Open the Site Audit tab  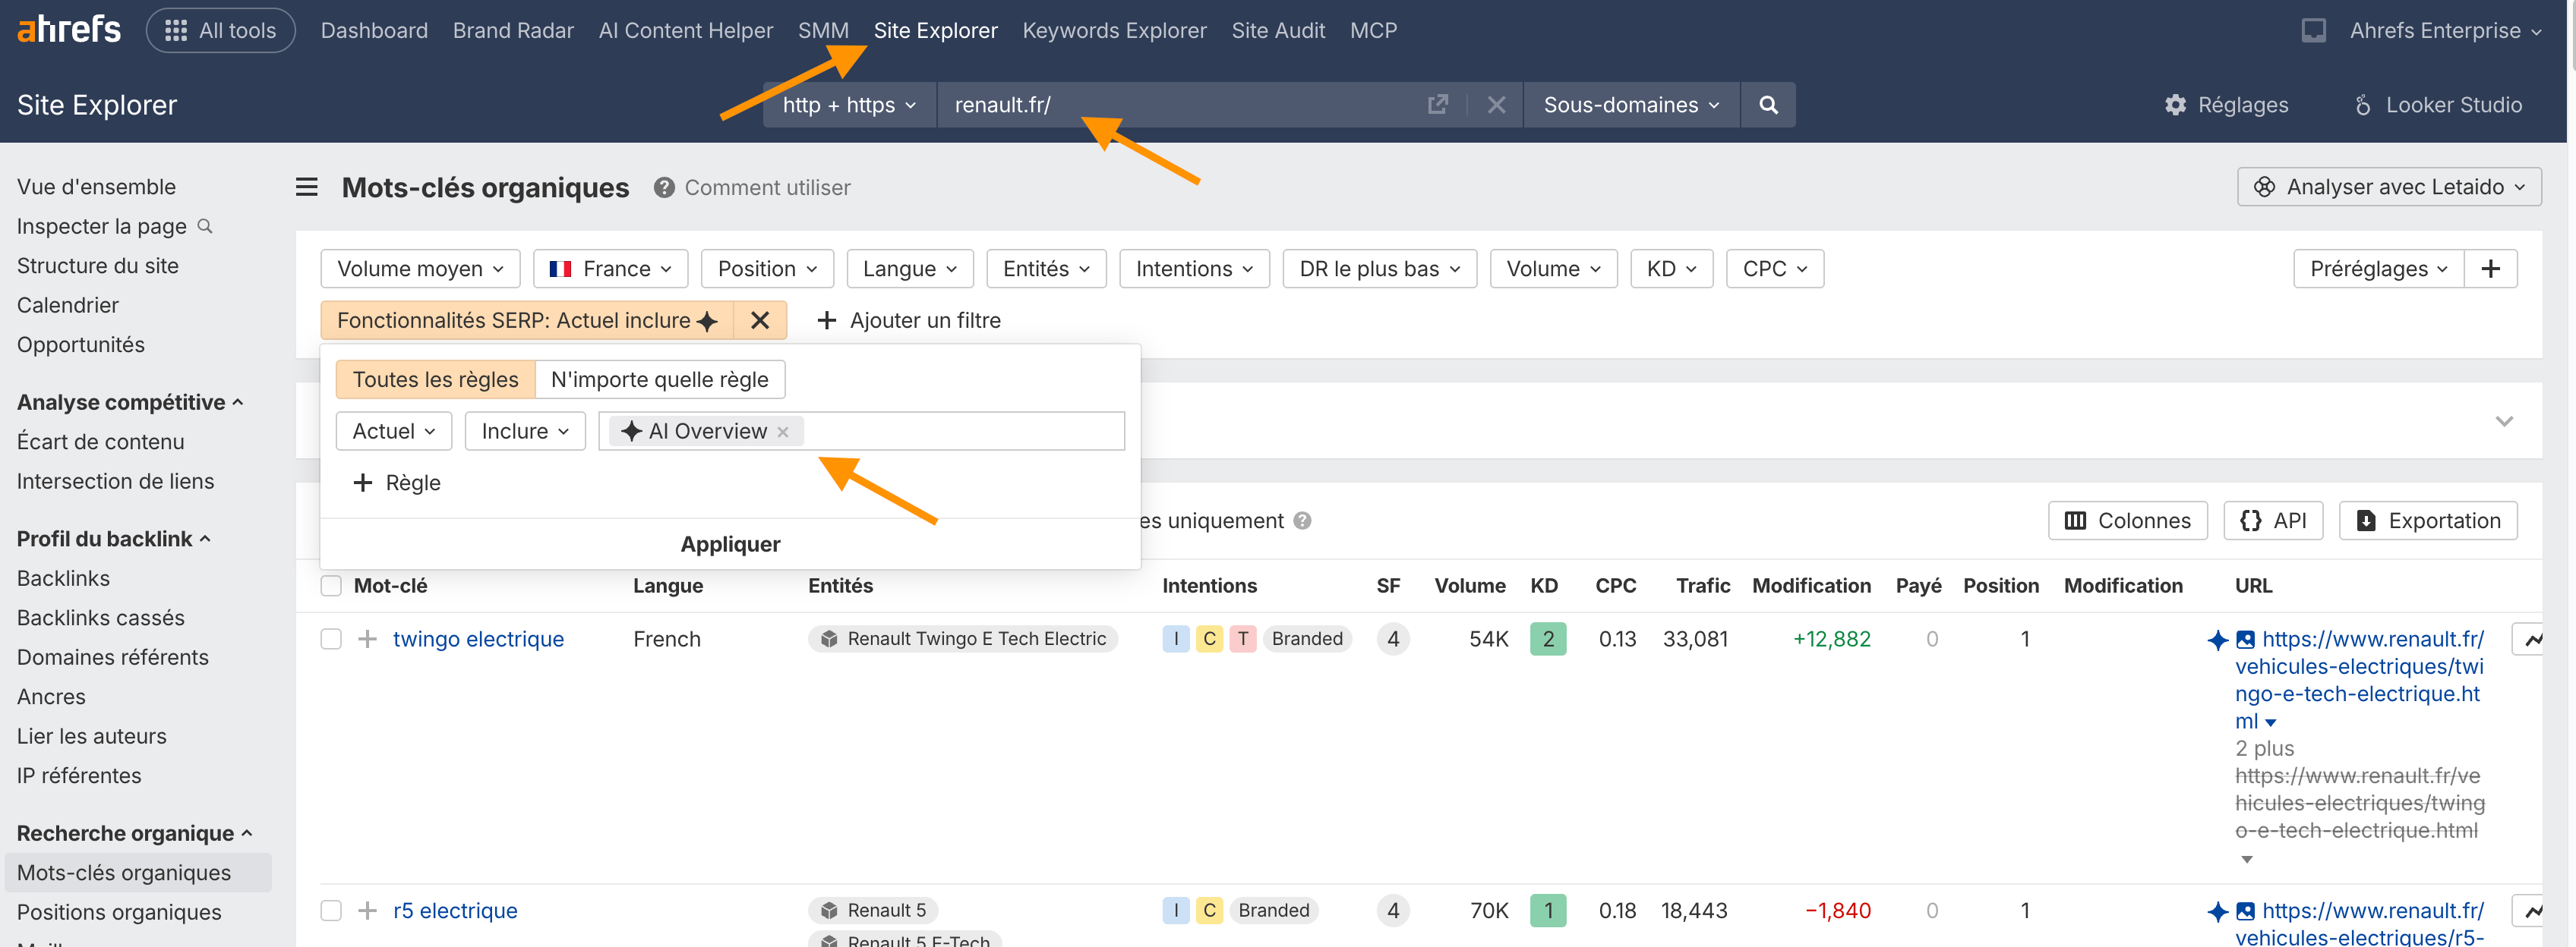pyautogui.click(x=1278, y=31)
